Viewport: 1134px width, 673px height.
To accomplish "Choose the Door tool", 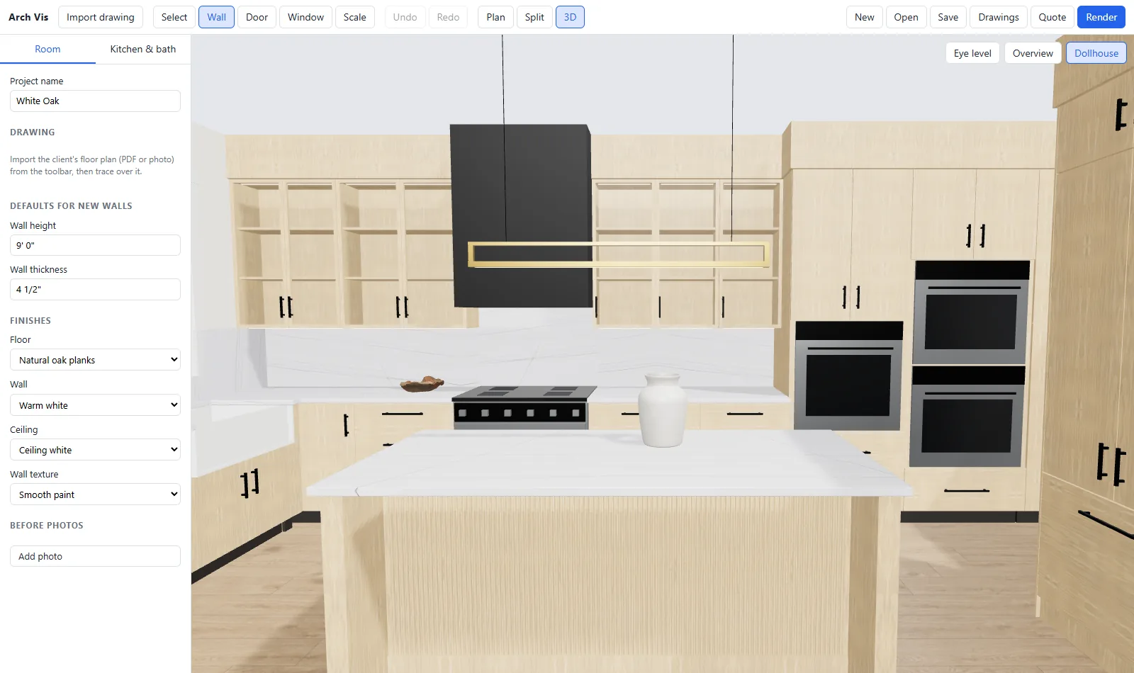I will coord(257,17).
